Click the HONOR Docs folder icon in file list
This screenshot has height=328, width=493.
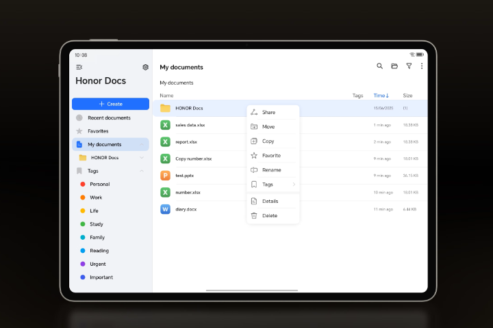point(165,108)
